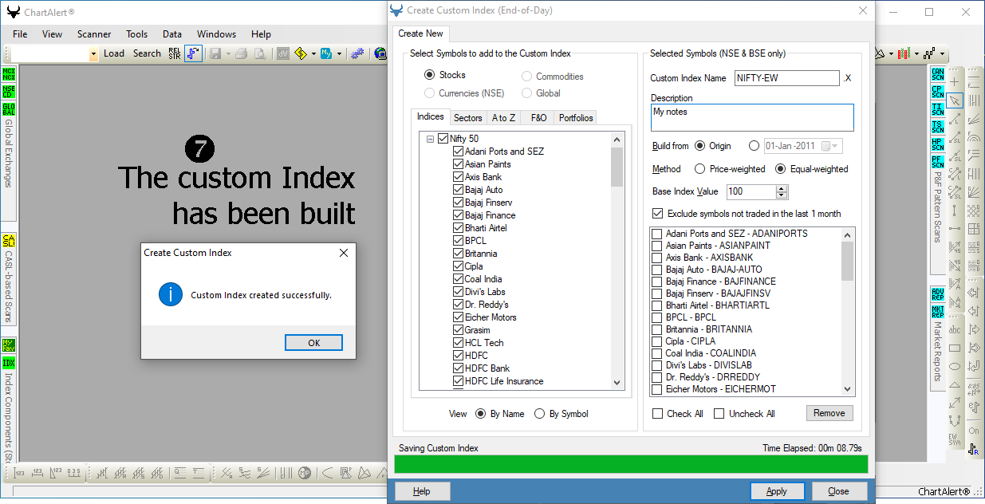
Task: Switch to the A to Z tab
Action: 504,118
